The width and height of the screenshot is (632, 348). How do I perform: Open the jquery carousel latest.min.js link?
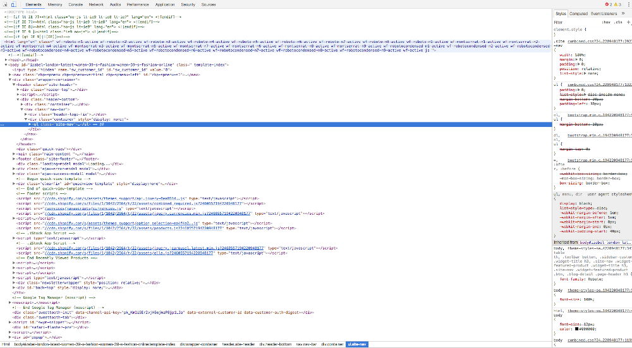click(x=154, y=248)
